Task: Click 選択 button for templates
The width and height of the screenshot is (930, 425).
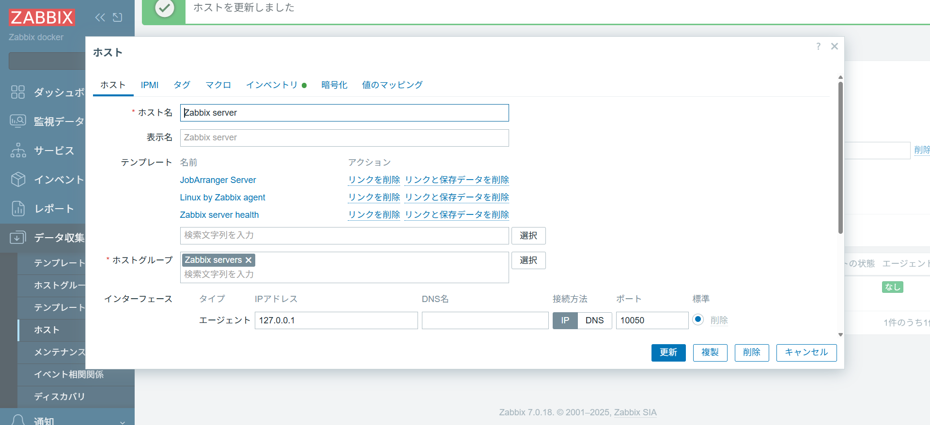Action: coord(528,236)
